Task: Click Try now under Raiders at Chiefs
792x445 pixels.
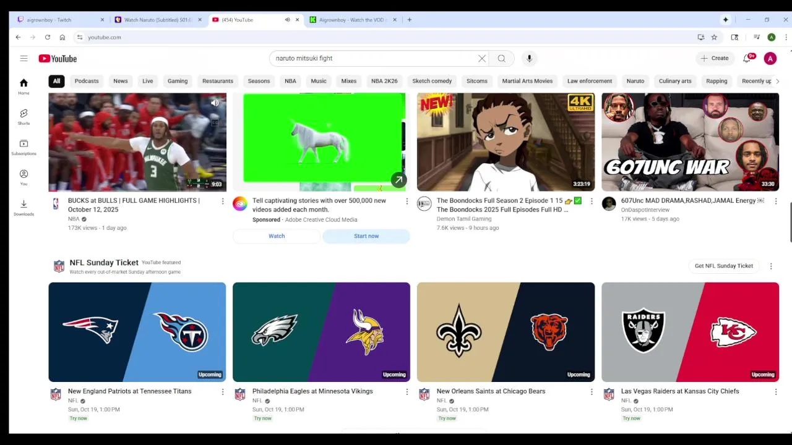Action: click(x=631, y=418)
